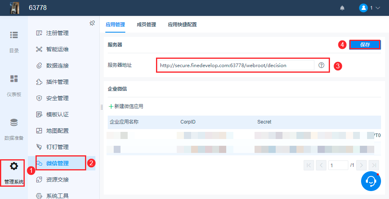
Task: Click the 智能运维 menu icon
Action: 39,49
